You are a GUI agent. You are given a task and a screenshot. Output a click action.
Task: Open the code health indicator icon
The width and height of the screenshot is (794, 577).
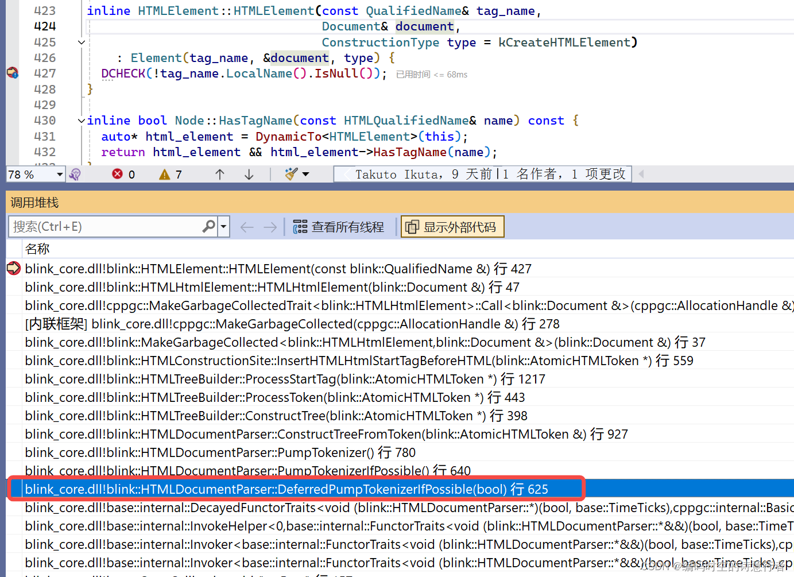[75, 175]
